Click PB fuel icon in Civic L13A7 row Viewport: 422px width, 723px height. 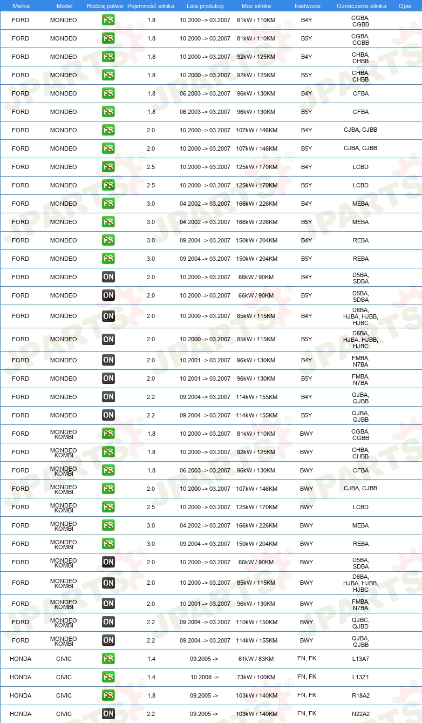tap(108, 659)
